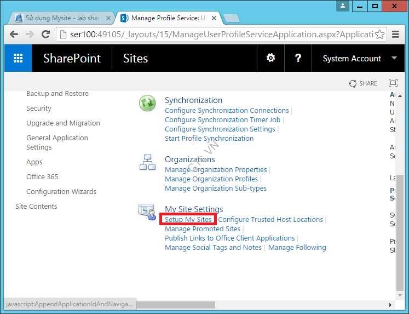Click the Organizations hierarchy icon
409x314 pixels.
147,162
